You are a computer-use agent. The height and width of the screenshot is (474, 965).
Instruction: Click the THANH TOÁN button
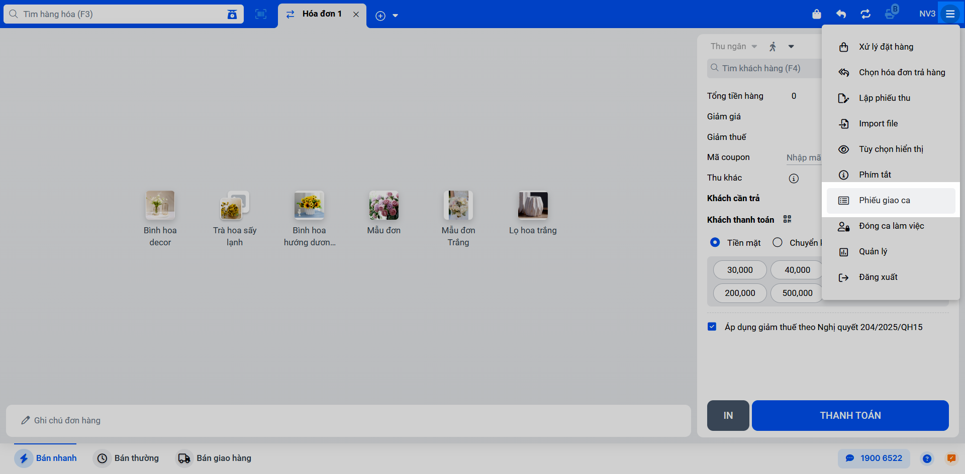point(850,415)
